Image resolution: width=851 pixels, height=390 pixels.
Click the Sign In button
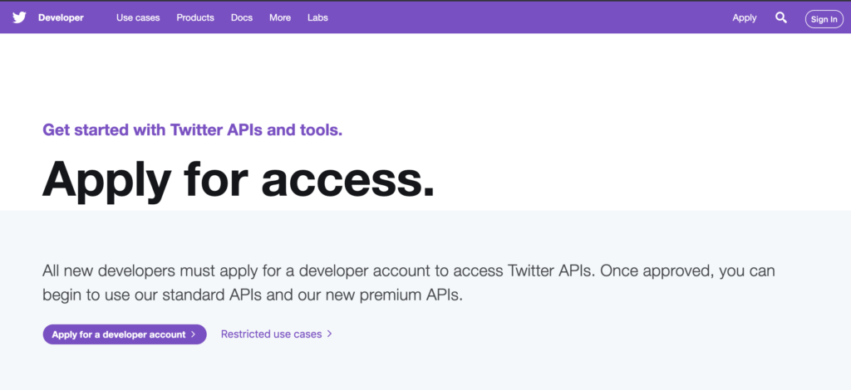point(824,19)
